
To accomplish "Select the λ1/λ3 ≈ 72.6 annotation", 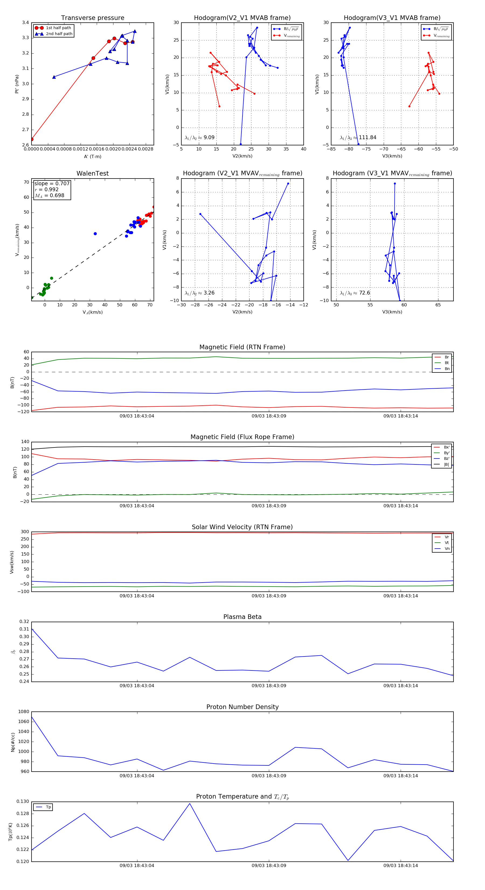I will click(355, 293).
